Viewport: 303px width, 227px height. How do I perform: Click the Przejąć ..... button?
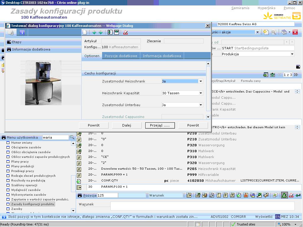pos(160,125)
